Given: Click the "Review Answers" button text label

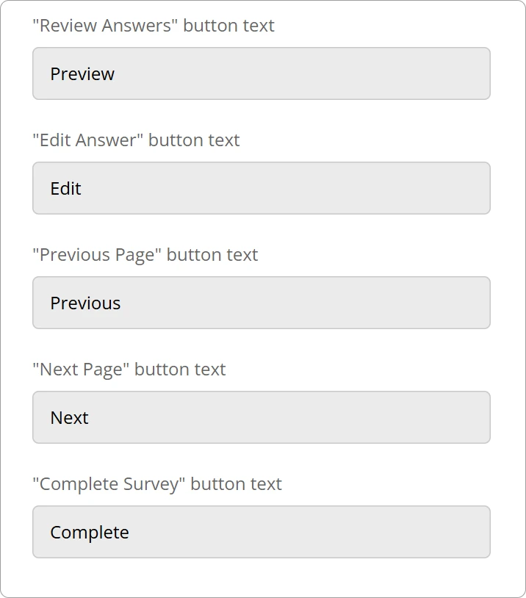Looking at the screenshot, I should point(154,26).
